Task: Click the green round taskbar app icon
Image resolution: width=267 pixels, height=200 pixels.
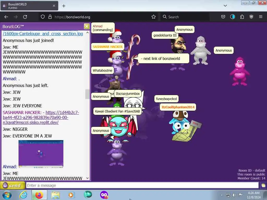Action: [88, 195]
